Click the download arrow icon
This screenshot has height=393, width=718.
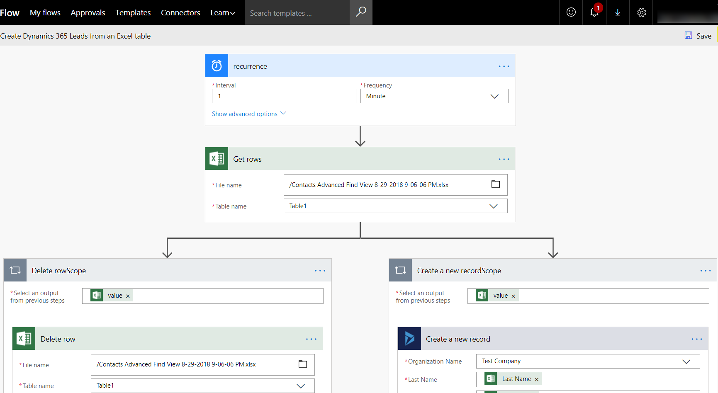tap(618, 12)
